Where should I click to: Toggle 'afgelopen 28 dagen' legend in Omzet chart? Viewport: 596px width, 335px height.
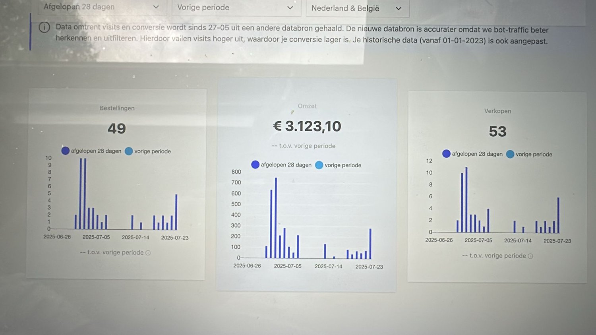point(281,165)
